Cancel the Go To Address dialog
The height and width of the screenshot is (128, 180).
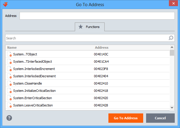[x=160, y=118]
